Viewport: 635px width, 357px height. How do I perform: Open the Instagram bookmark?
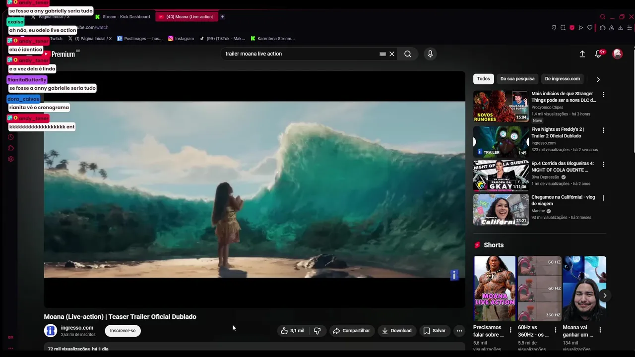point(181,38)
